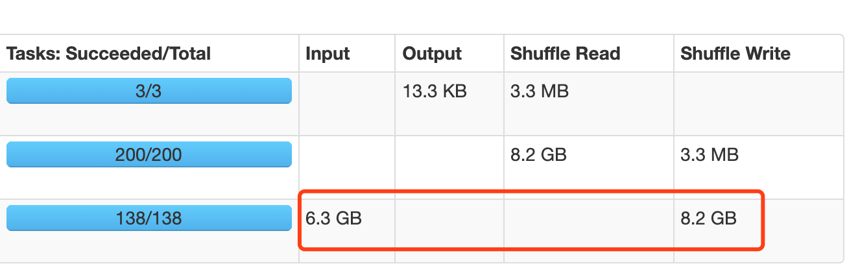This screenshot has height=279, width=860.
Task: Select empty Input cell in 200/200 row
Action: point(346,167)
